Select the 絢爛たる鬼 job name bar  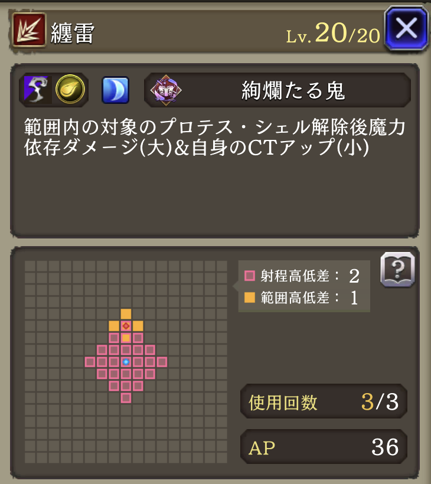pyautogui.click(x=277, y=90)
